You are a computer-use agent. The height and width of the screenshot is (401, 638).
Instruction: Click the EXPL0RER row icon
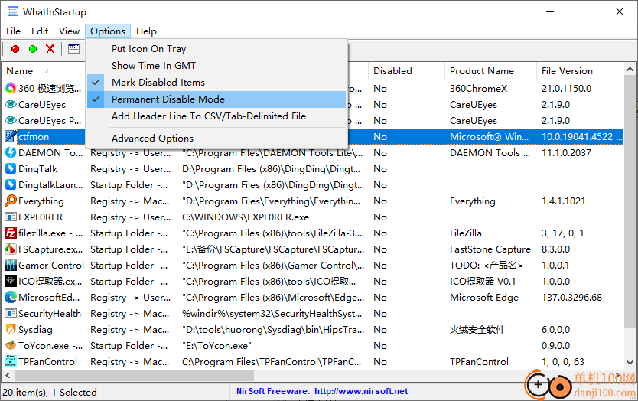(10, 217)
